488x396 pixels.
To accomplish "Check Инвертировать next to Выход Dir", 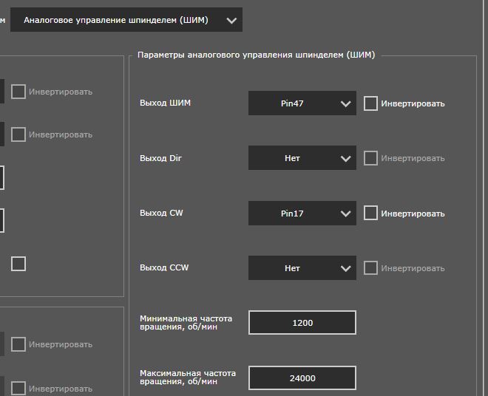I will (x=370, y=158).
